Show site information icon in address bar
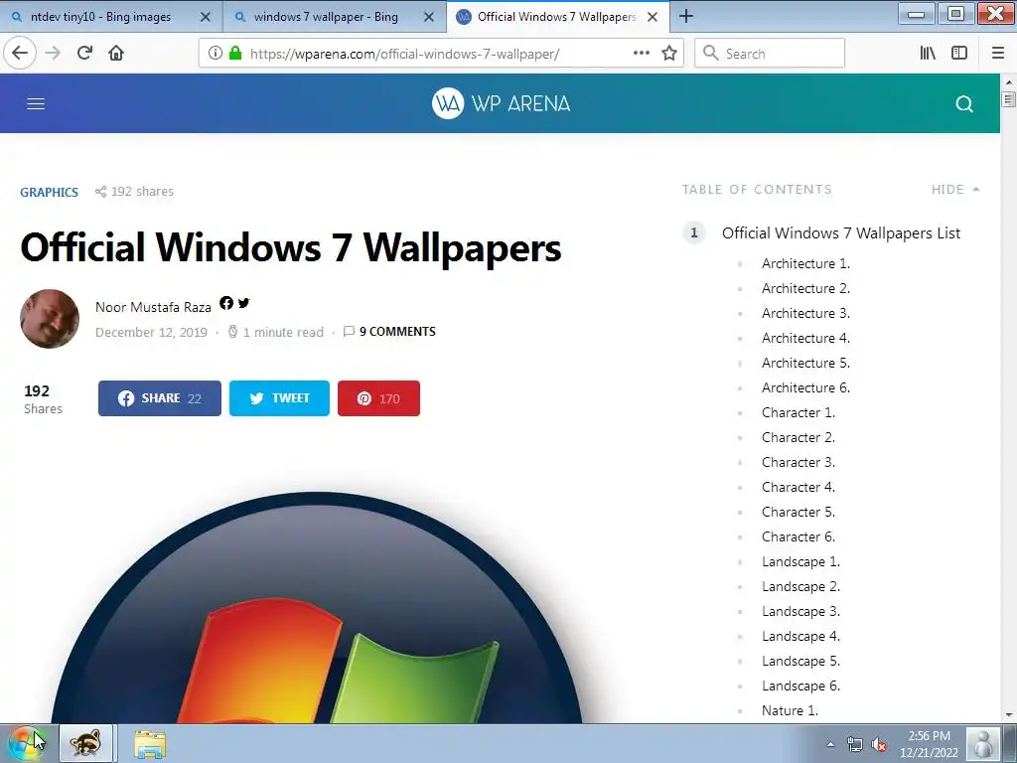1017x763 pixels. tap(216, 54)
